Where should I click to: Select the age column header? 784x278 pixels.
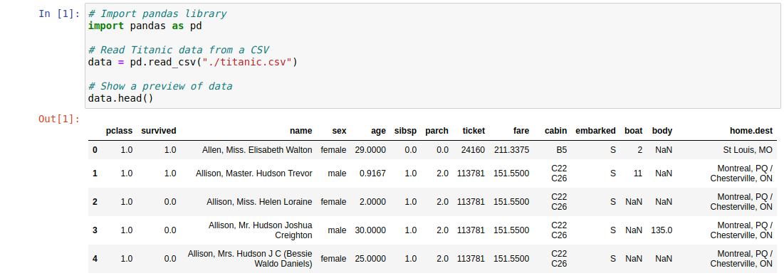coord(378,132)
